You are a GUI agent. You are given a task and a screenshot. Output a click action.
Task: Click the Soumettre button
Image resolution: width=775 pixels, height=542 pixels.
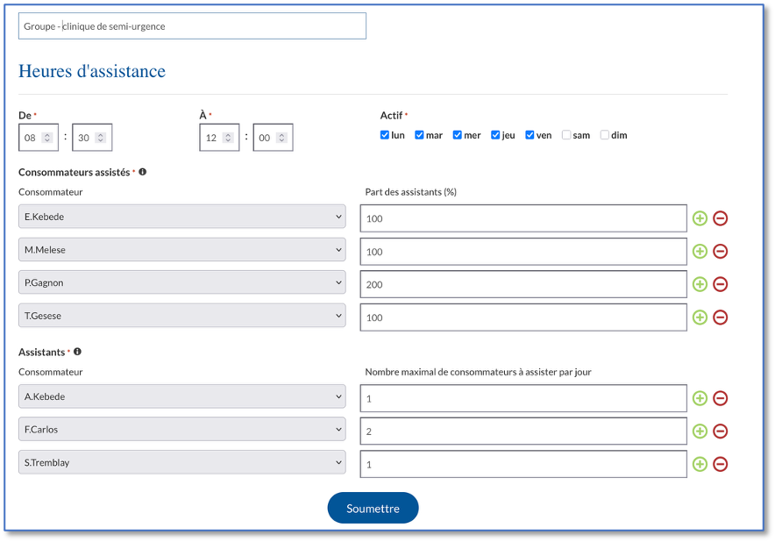(x=373, y=507)
